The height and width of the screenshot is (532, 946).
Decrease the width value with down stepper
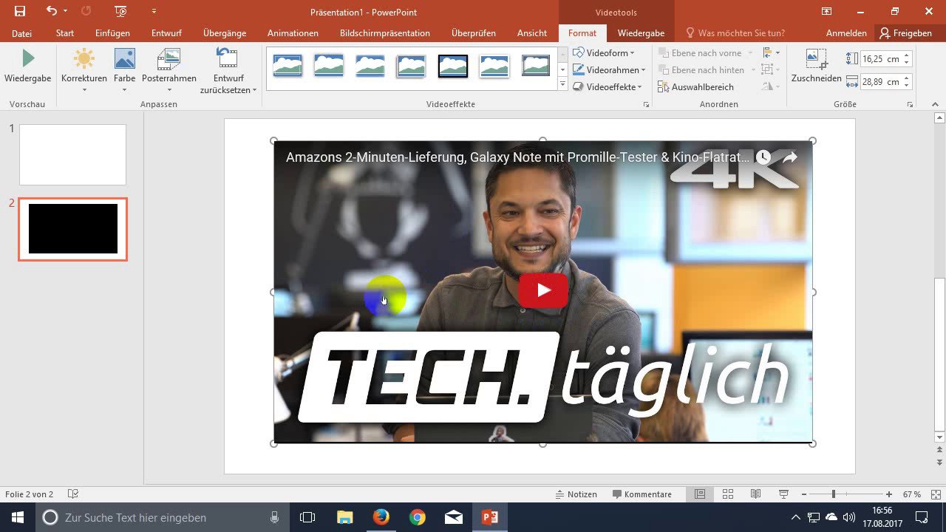point(907,86)
